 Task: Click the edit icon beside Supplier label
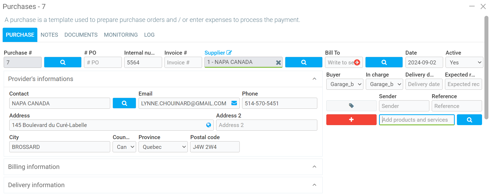[229, 53]
